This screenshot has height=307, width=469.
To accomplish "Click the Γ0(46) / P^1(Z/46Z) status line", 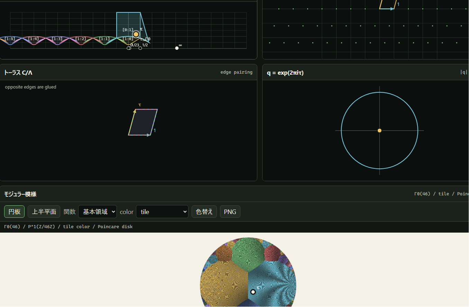I will point(68,227).
